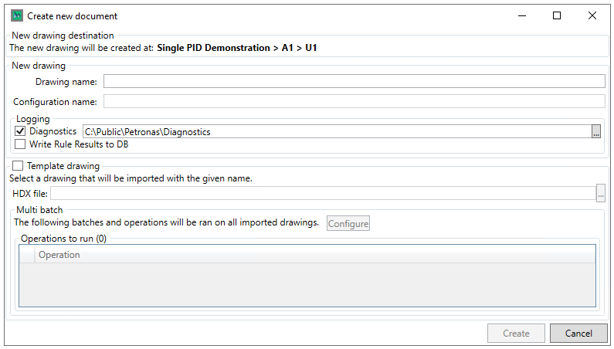This screenshot has height=349, width=614.
Task: Focus the Drawing name text field
Action: (354, 82)
